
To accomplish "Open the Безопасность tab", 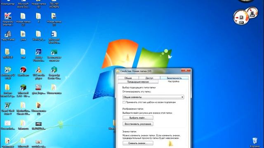I will (x=174, y=78).
